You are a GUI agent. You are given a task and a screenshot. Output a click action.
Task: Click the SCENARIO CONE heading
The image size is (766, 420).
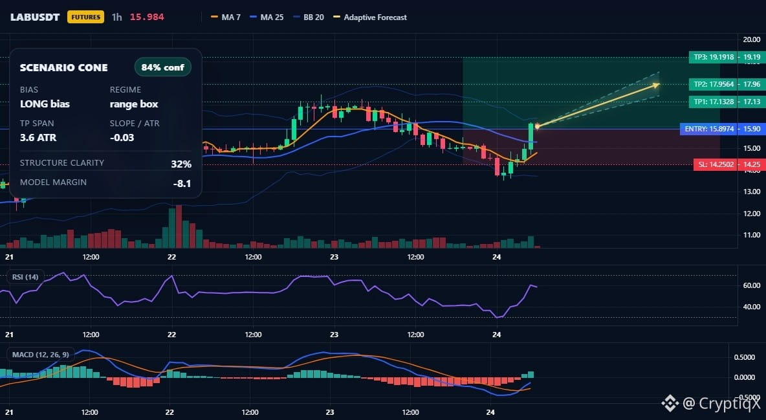click(63, 68)
